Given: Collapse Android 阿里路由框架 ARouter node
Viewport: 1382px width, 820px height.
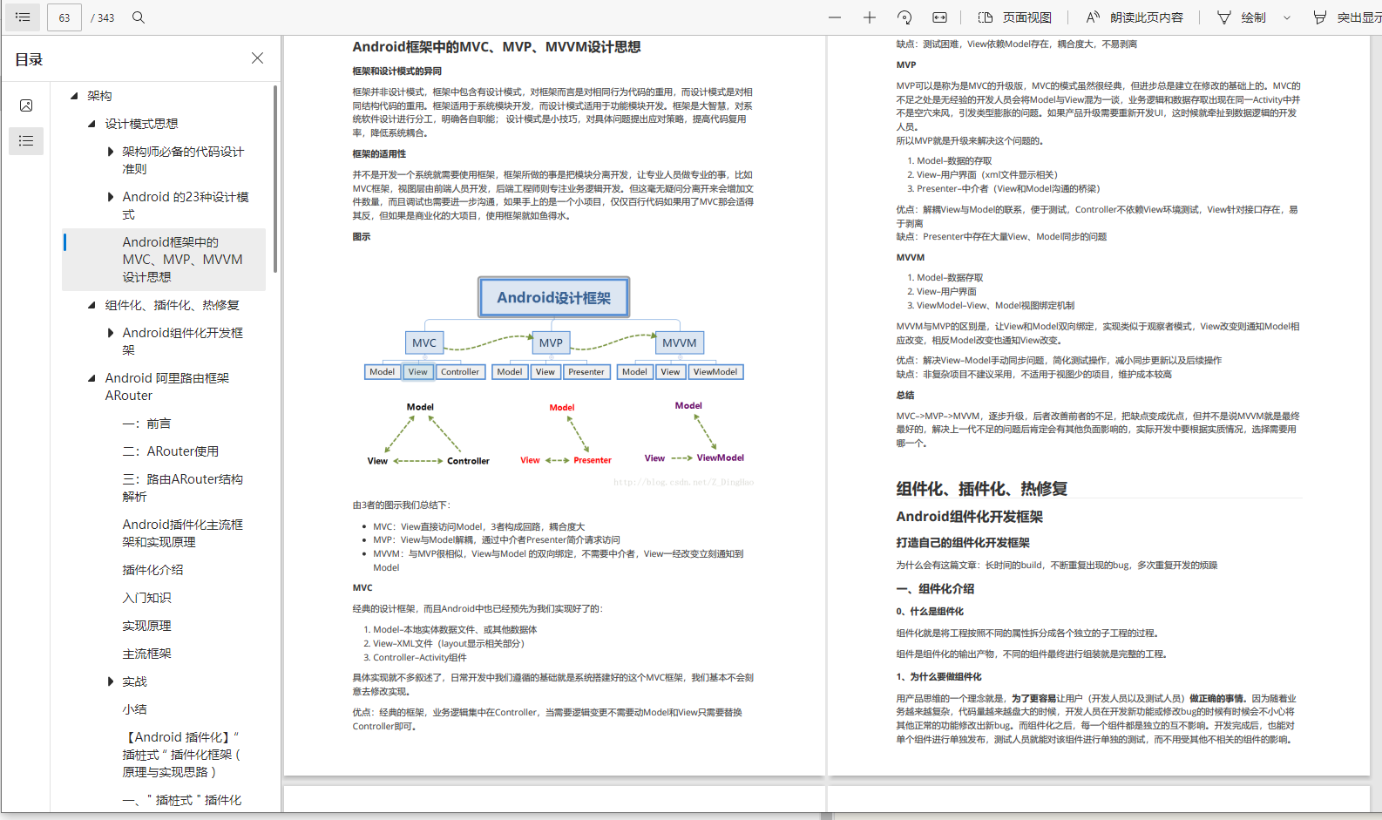Looking at the screenshot, I should pyautogui.click(x=92, y=378).
